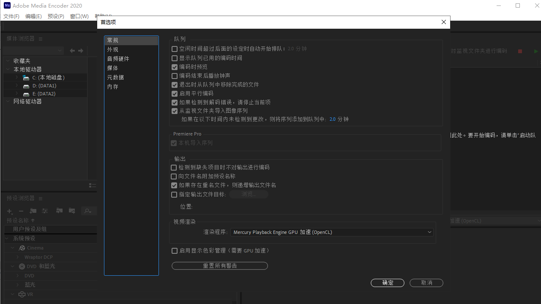Open the preset settings icon

click(45, 211)
